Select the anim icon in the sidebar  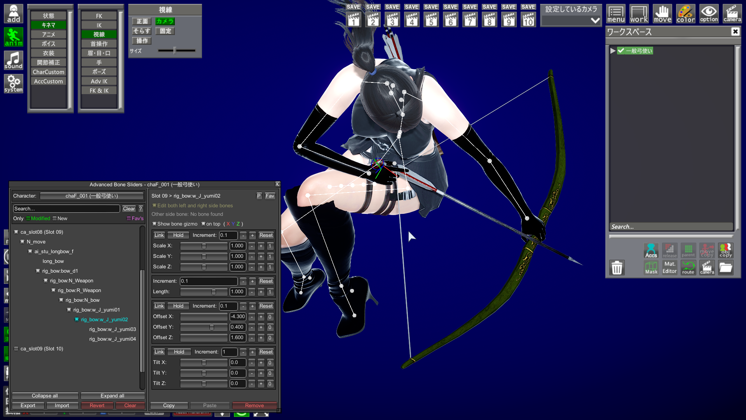click(x=14, y=37)
